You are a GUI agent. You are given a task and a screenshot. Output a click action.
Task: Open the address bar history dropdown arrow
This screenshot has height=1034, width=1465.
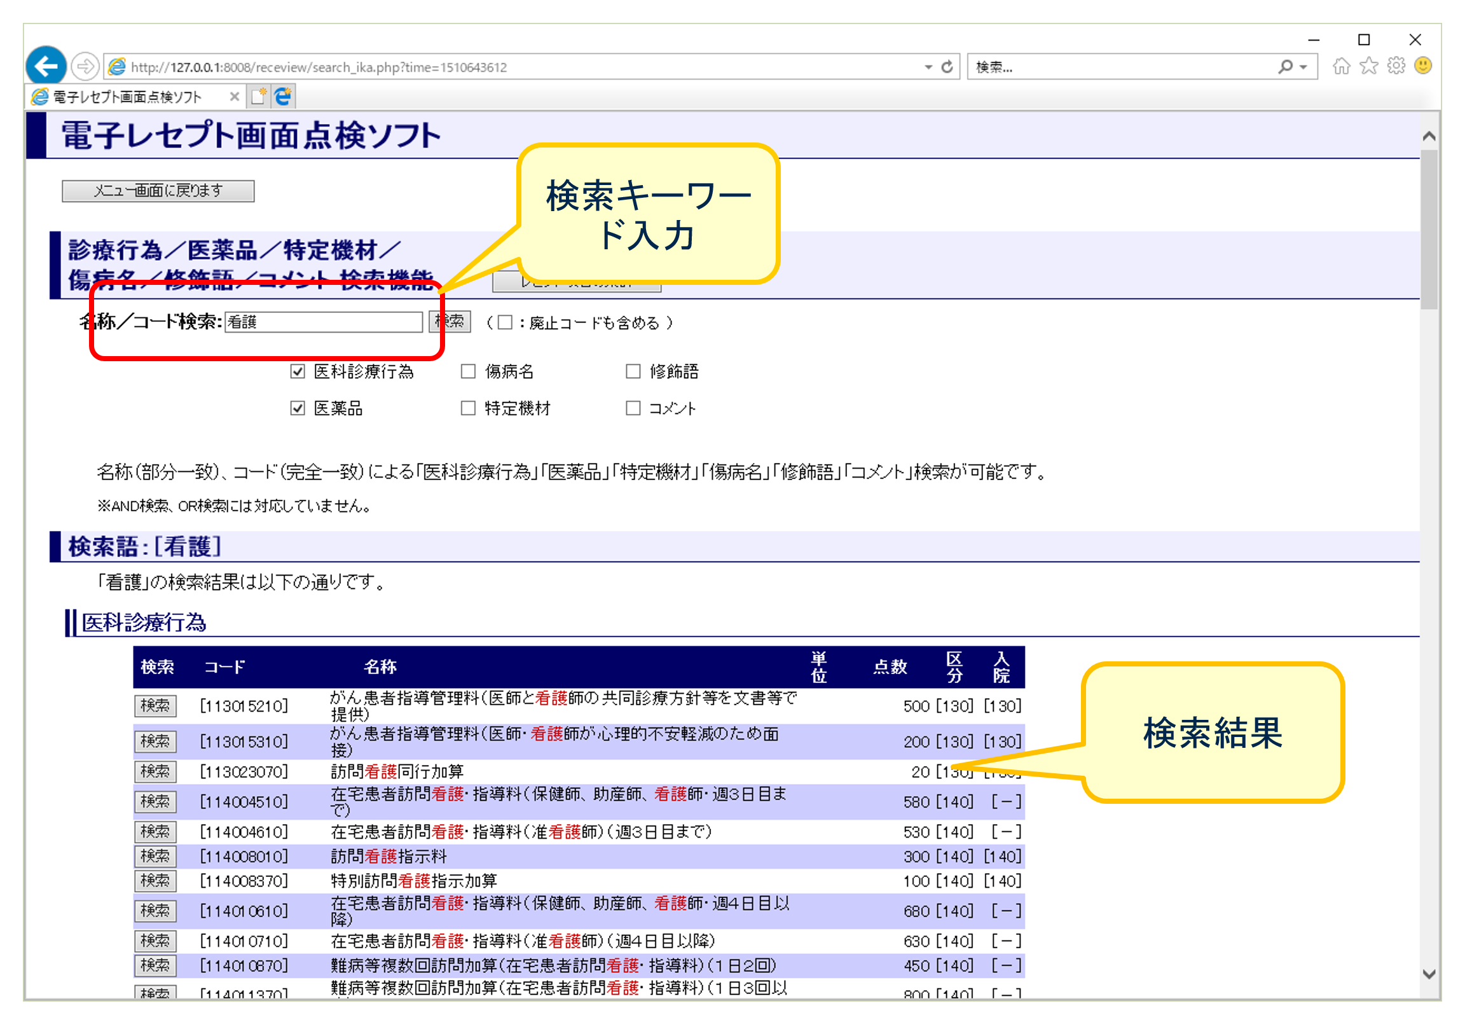coord(928,67)
